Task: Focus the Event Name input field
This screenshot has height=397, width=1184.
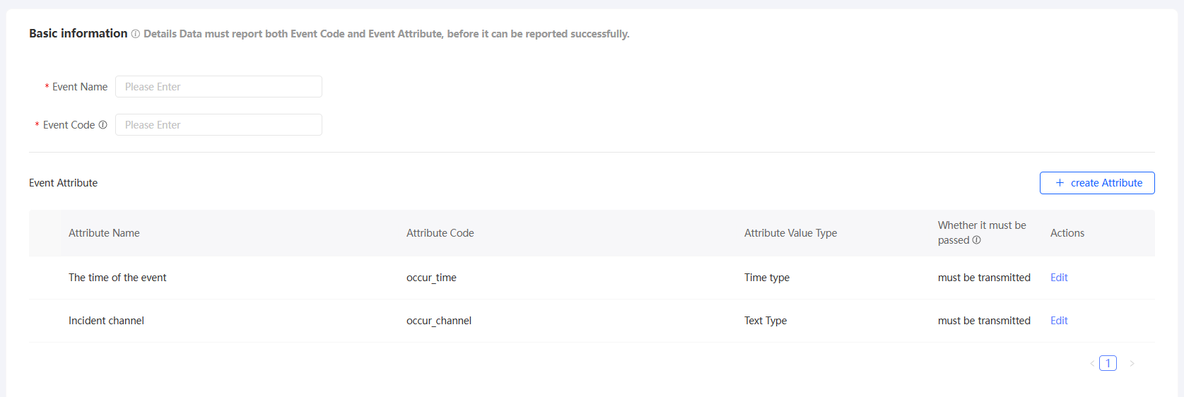Action: tap(218, 87)
